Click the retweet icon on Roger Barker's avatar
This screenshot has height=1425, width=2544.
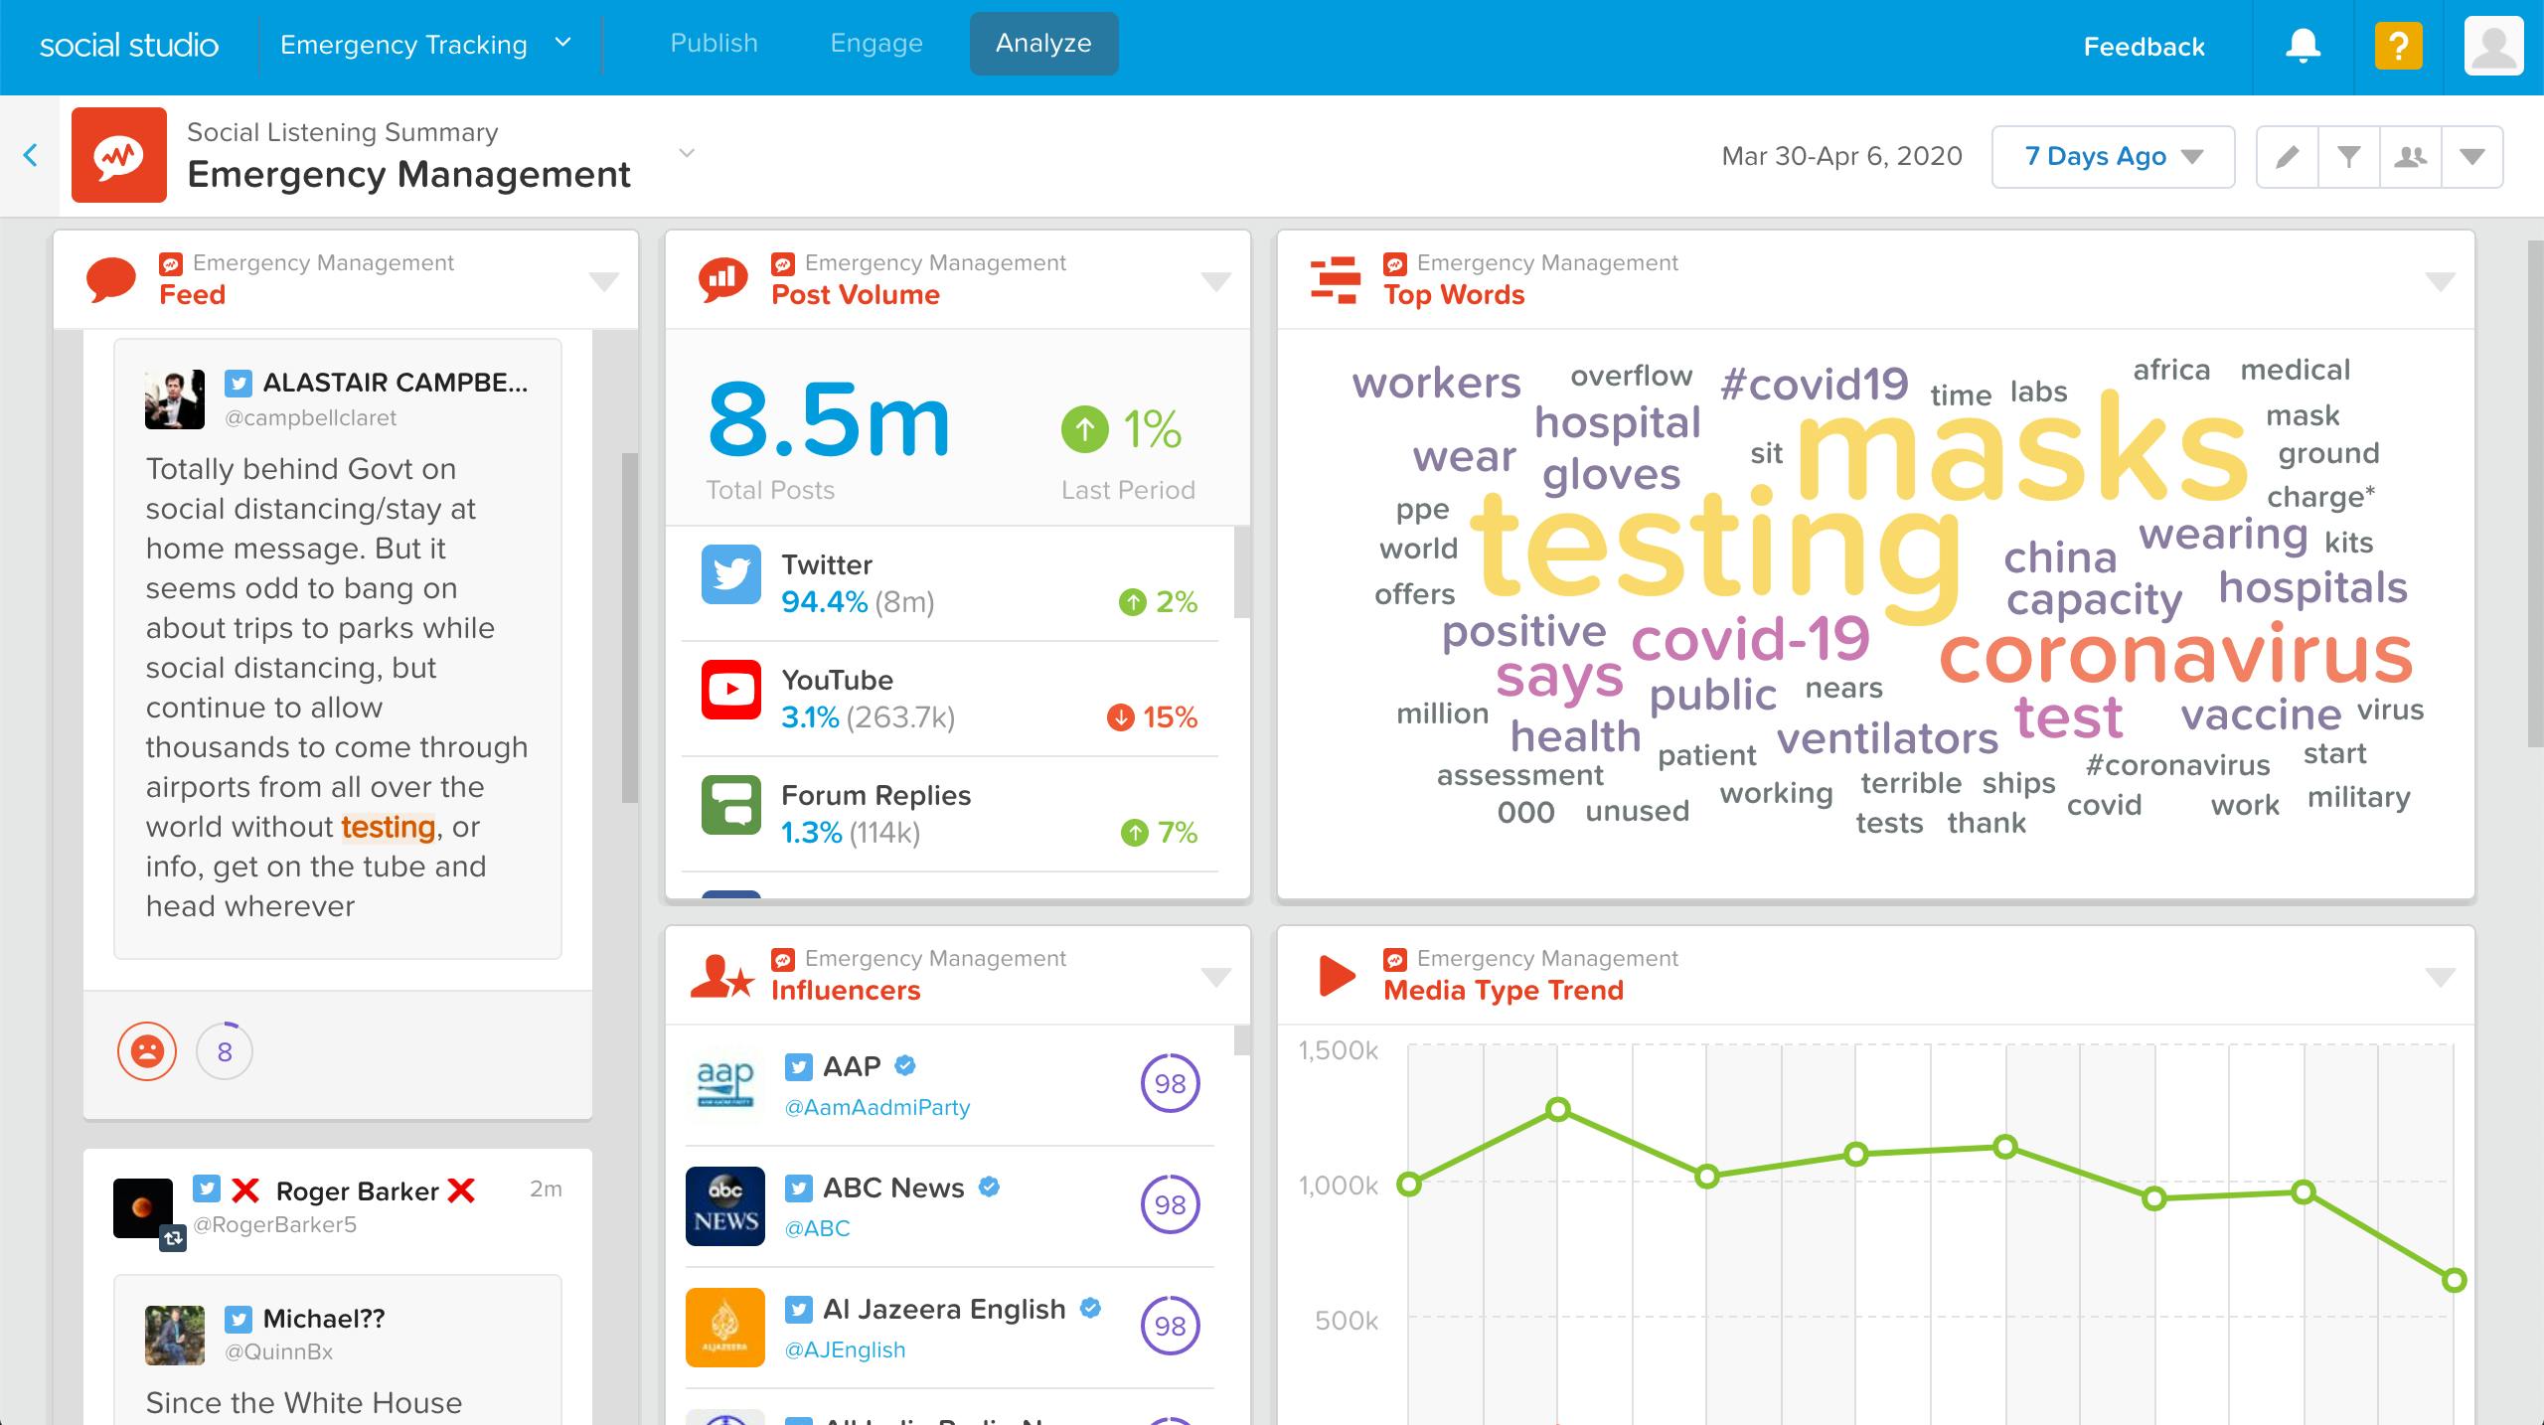pyautogui.click(x=173, y=1238)
